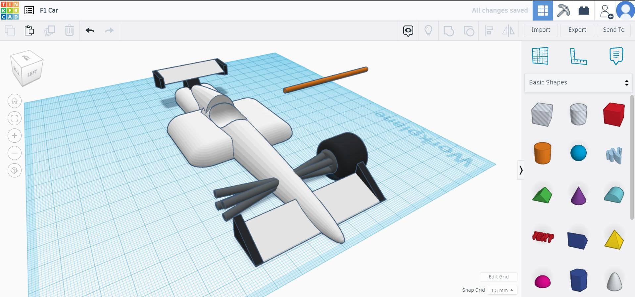635x297 pixels.
Task: Select the Box hole shape
Action: 542,114
